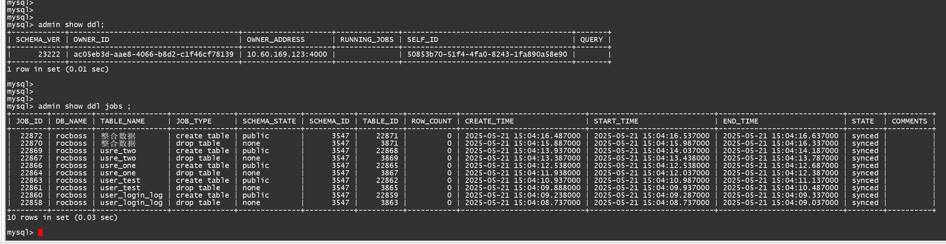Select the SCHEMA_VER column header

click(38, 40)
